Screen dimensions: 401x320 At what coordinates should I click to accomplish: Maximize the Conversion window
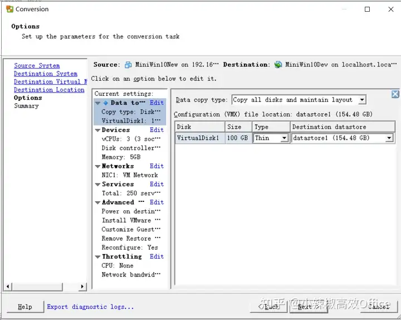(x=367, y=9)
